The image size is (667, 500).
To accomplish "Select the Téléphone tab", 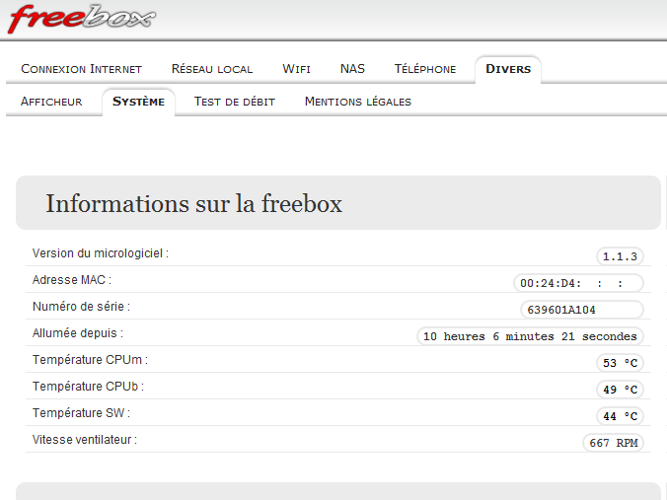I will click(425, 69).
